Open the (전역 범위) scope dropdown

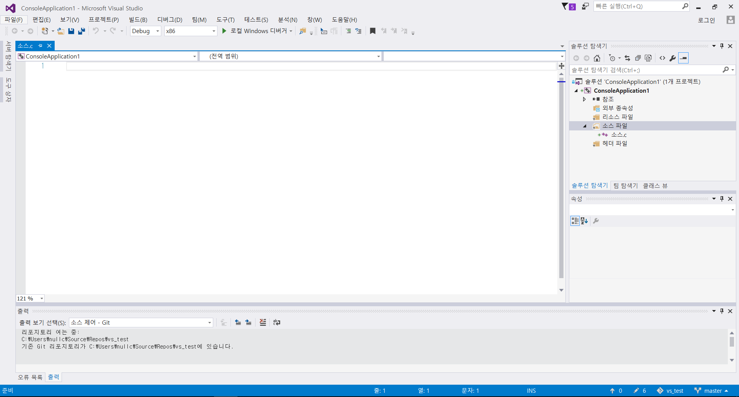[291, 57]
